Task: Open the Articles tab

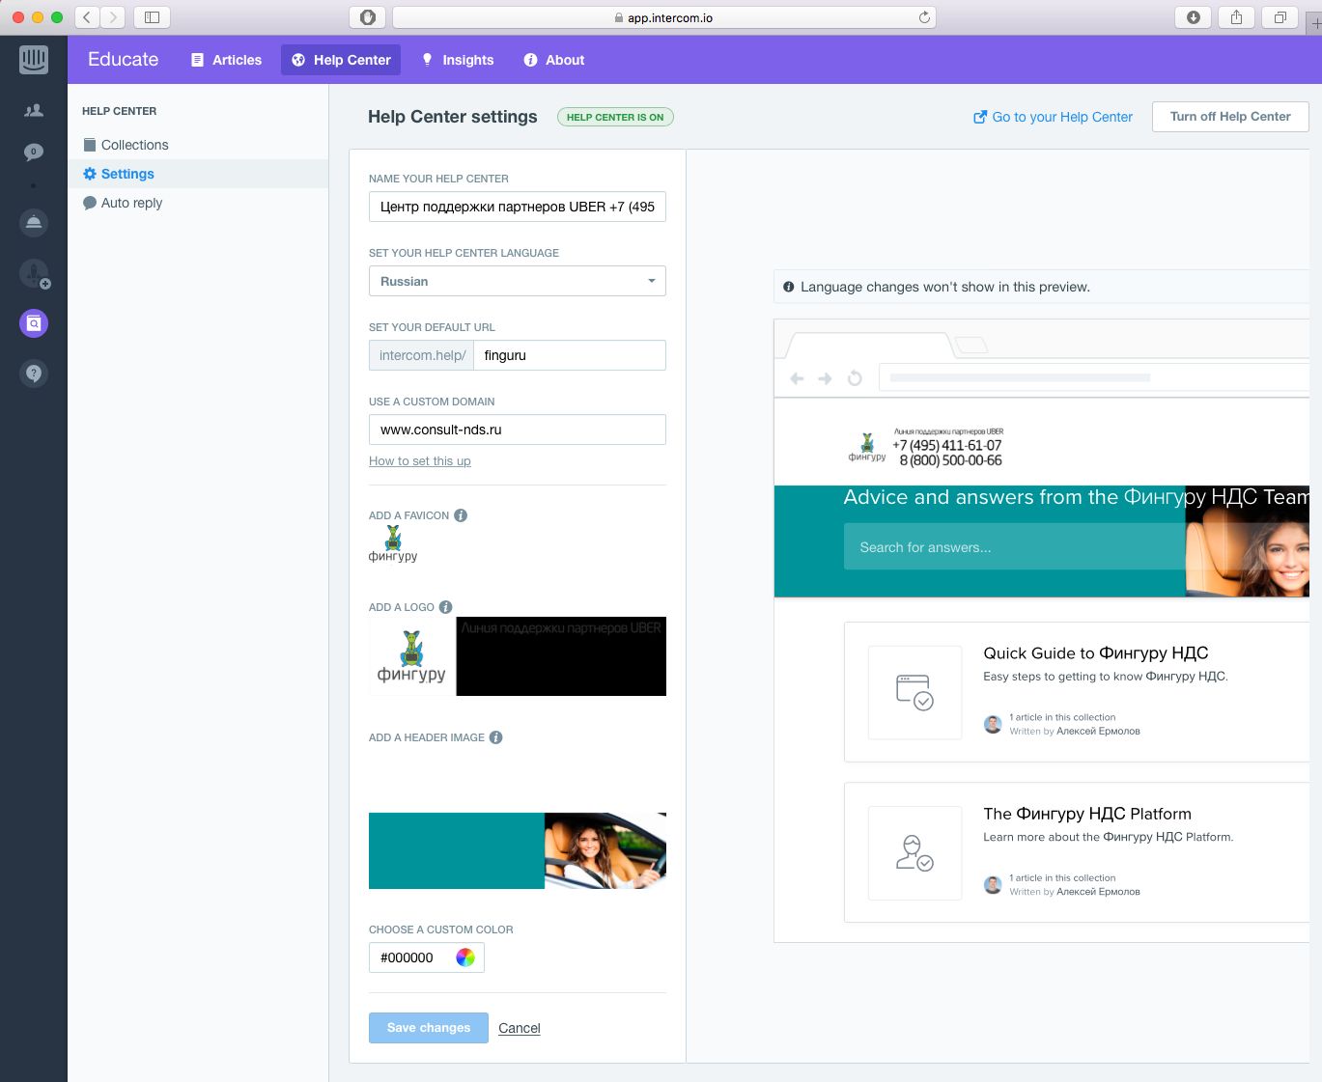Action: pos(226,60)
